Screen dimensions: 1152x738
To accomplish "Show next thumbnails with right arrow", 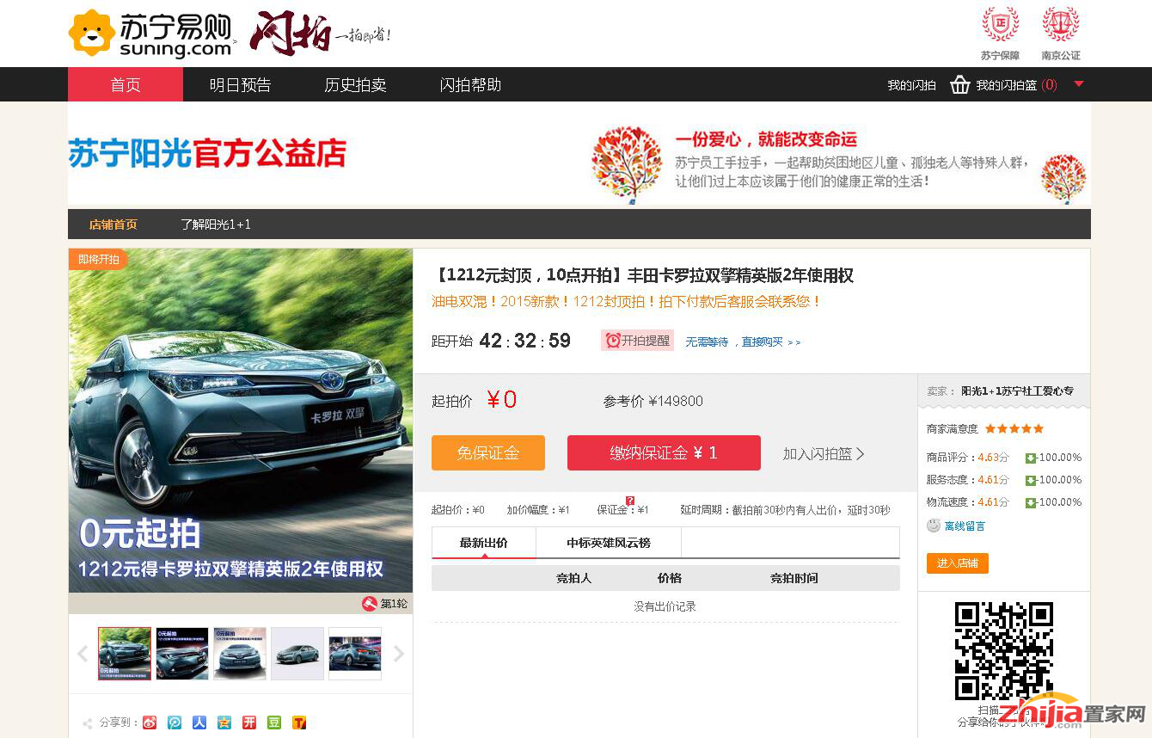I will pos(399,654).
